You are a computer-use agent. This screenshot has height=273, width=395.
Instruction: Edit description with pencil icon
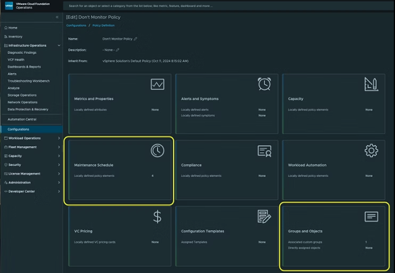[117, 50]
